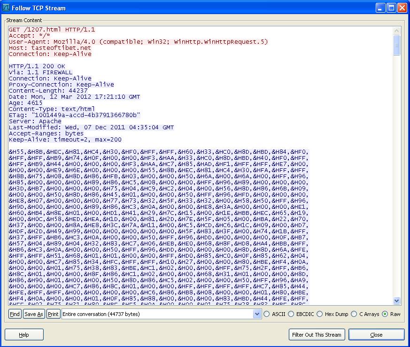
Task: Maximize the Follow TCP Stream window
Action: point(392,8)
